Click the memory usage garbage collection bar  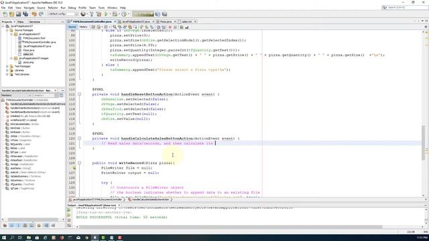pos(143,14)
